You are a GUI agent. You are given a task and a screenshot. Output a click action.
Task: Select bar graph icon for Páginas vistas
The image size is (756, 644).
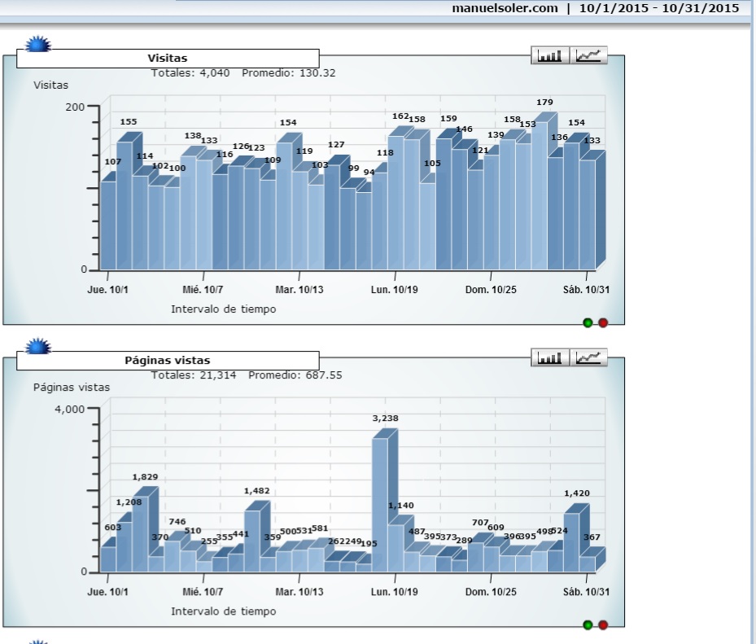(550, 357)
